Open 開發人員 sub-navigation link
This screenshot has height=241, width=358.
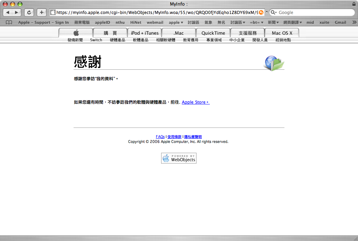click(x=260, y=40)
